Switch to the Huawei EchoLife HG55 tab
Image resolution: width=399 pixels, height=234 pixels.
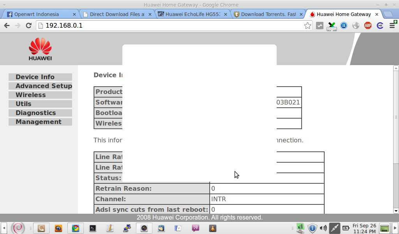(192, 14)
